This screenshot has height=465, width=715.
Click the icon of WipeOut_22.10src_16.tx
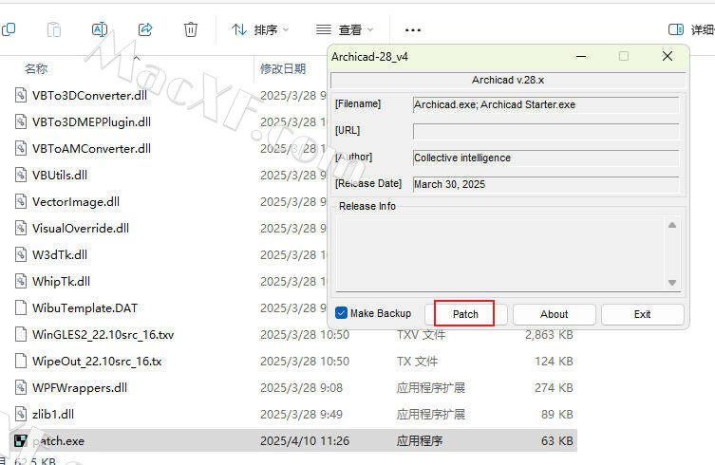[21, 361]
